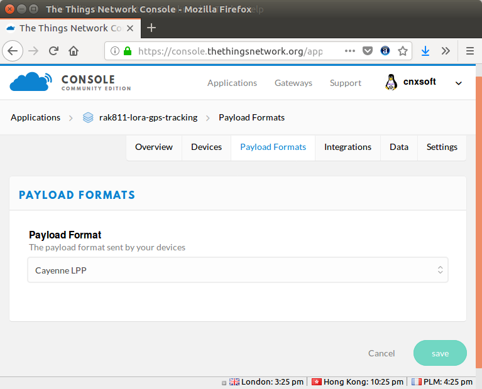482x389 pixels.
Task: Open Support in the top navigation
Action: [x=346, y=83]
